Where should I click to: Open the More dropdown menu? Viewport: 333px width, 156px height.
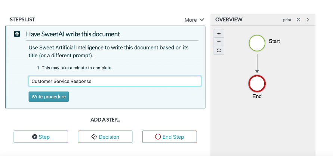(194, 20)
